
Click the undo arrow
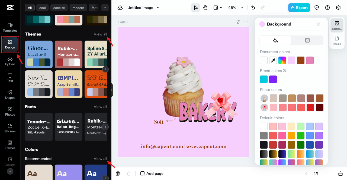[x=253, y=8]
